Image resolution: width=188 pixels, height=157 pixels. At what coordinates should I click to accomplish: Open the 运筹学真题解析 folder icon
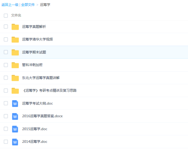pos(15,27)
